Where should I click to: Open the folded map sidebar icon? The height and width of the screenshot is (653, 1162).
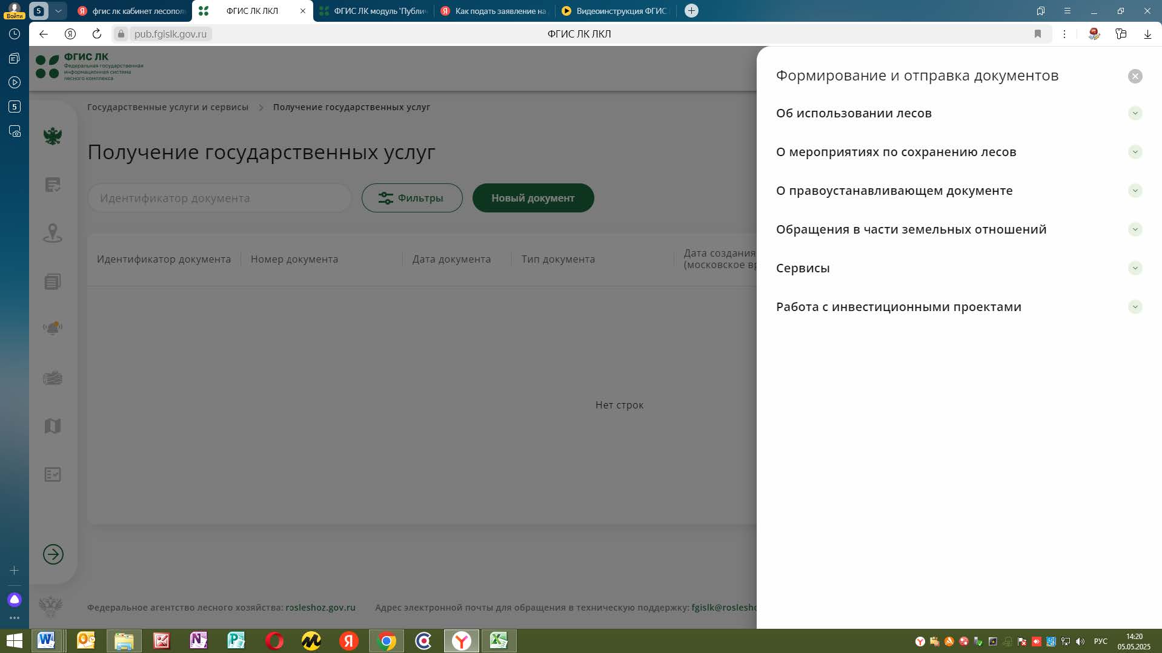[x=53, y=426]
